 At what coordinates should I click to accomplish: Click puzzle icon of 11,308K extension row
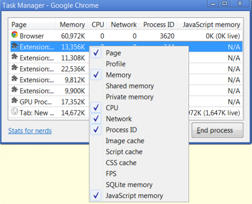(x=14, y=57)
